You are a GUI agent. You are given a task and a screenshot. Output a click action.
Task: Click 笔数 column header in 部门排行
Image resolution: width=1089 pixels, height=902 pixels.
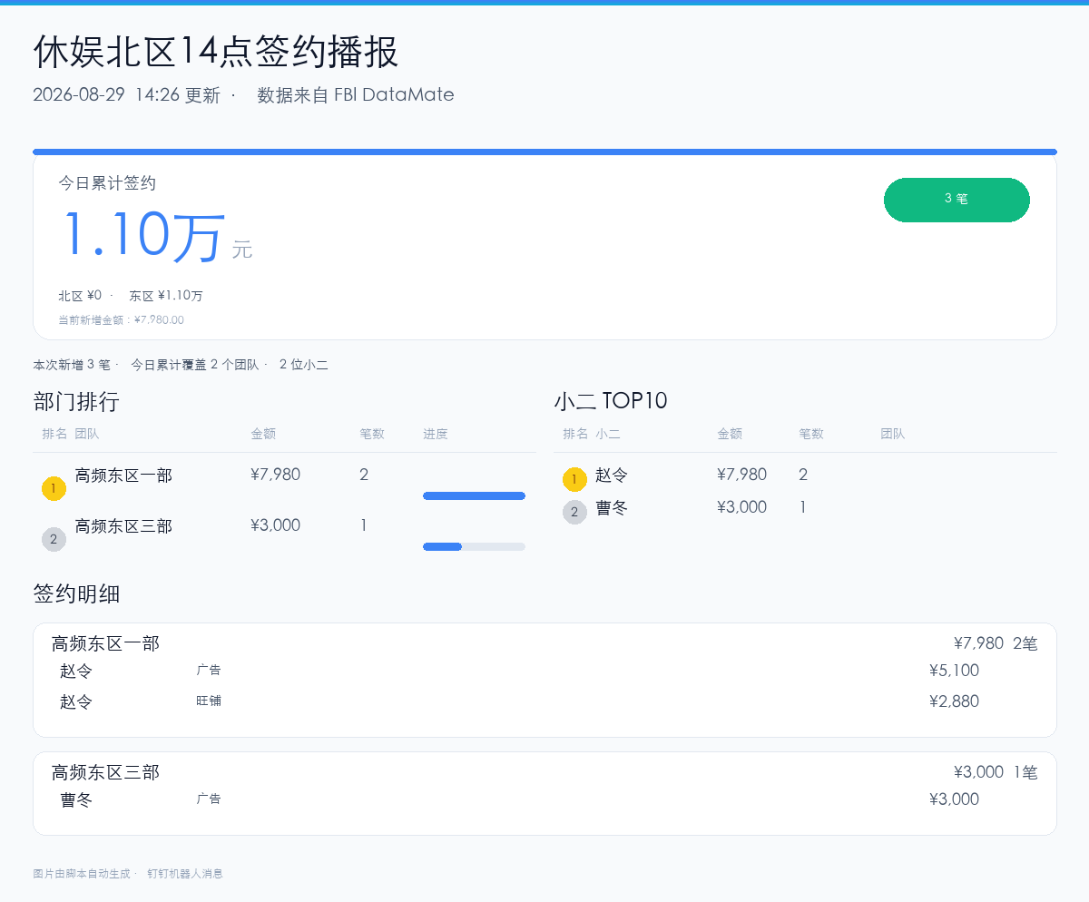click(372, 434)
